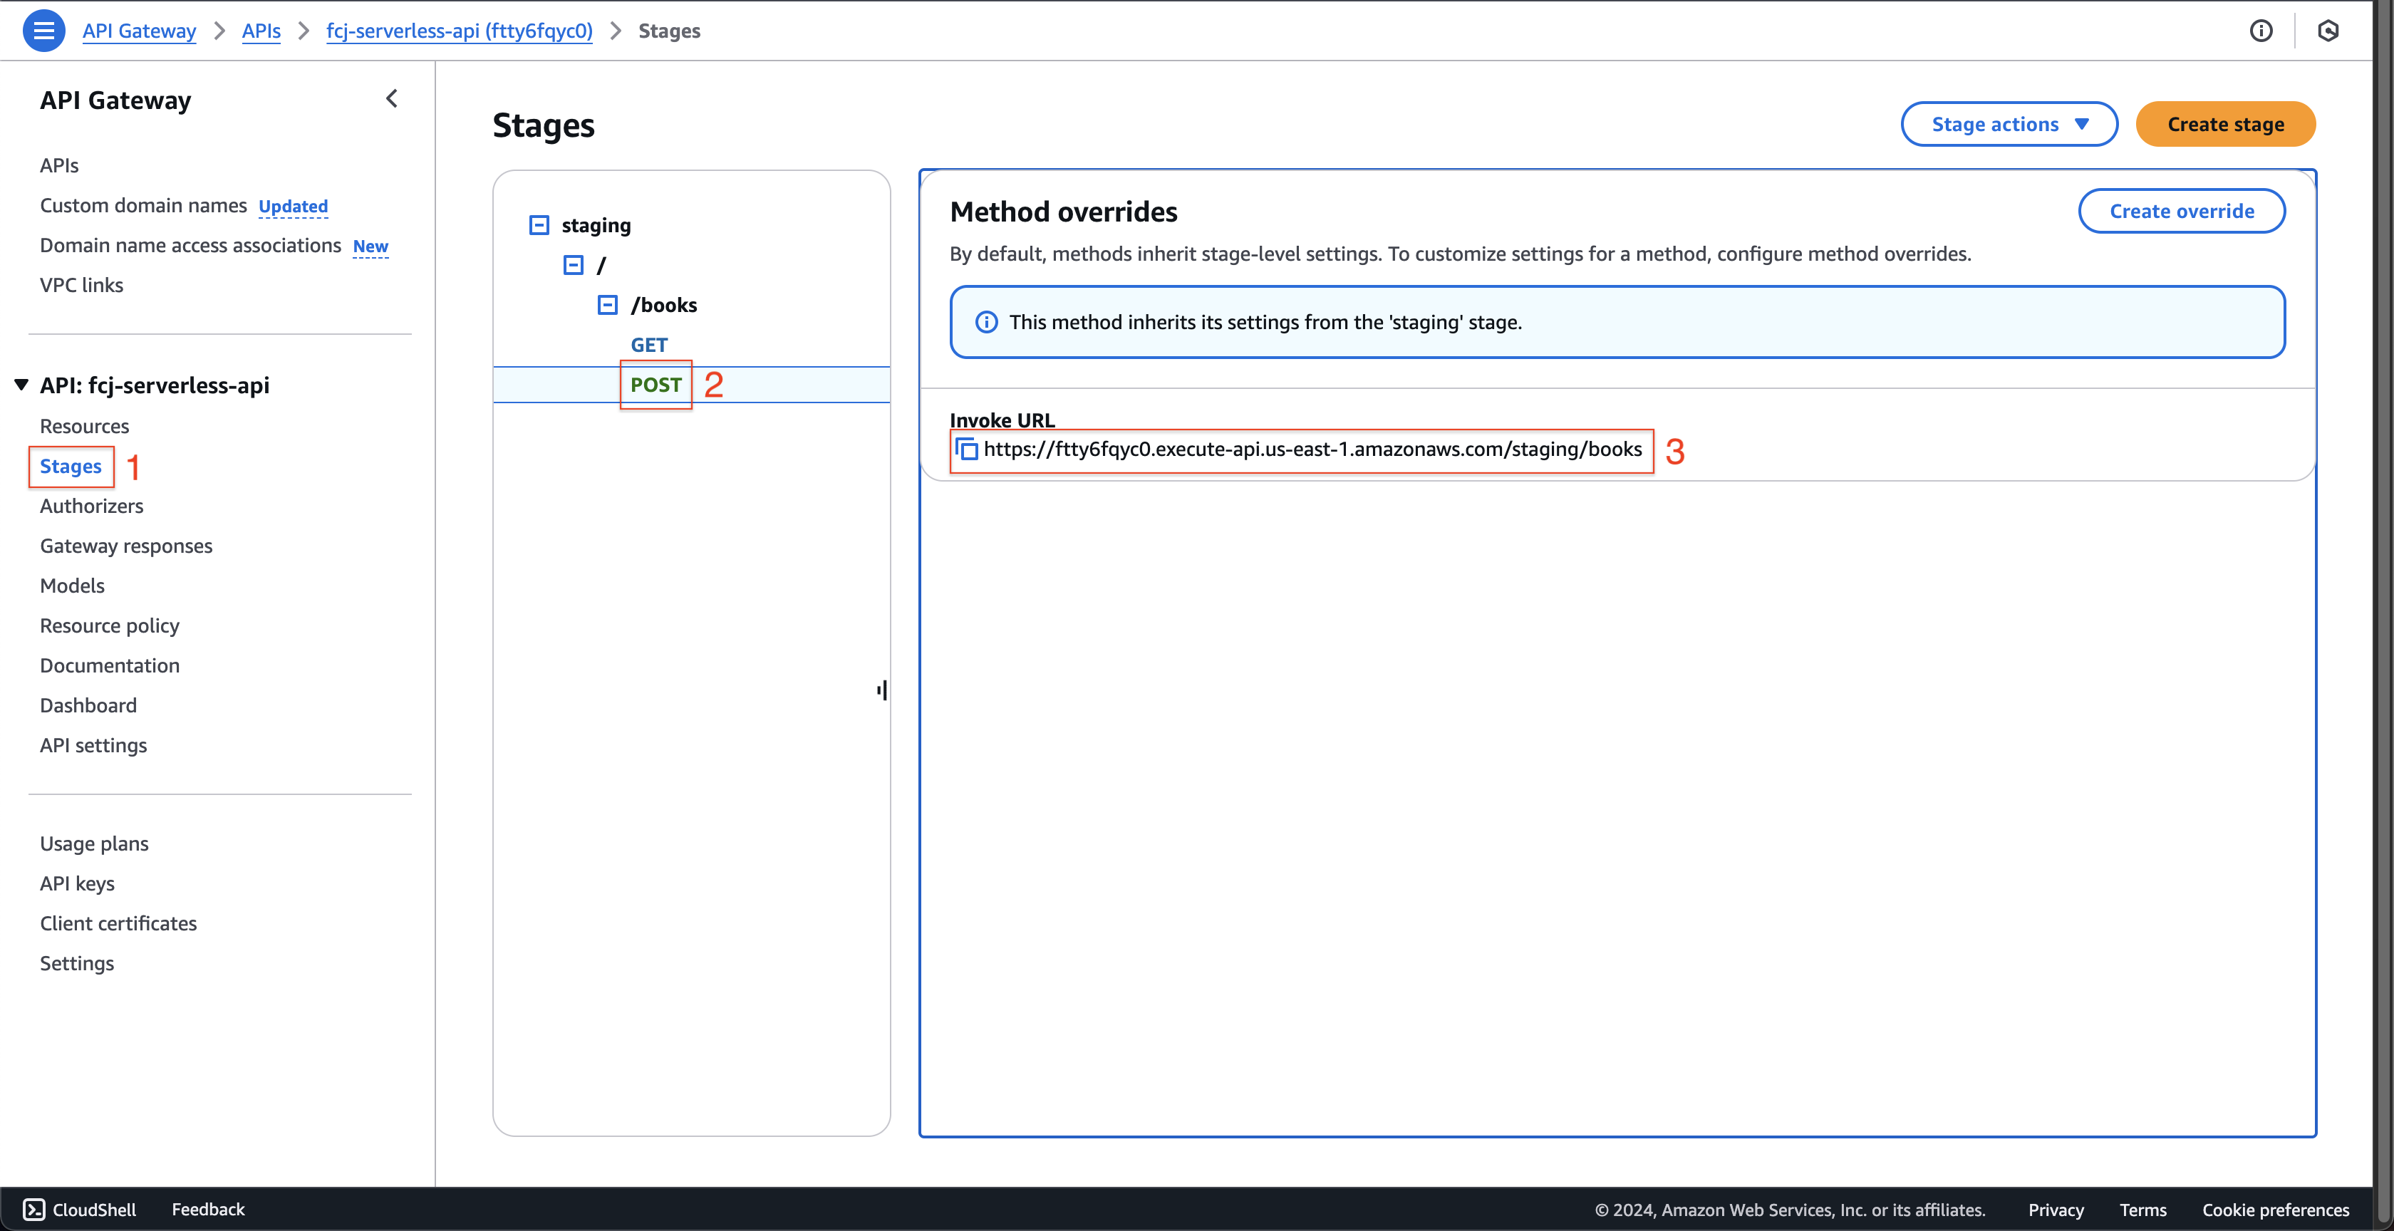Click Authorizers in the left sidebar

[91, 506]
